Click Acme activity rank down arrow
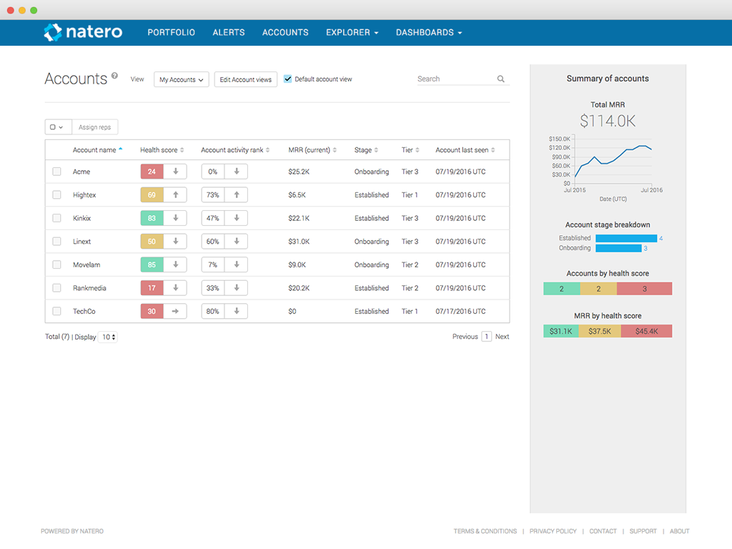Viewport: 732px width, 549px height. coord(236,172)
